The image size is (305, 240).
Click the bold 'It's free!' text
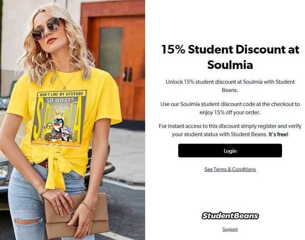click(x=278, y=134)
